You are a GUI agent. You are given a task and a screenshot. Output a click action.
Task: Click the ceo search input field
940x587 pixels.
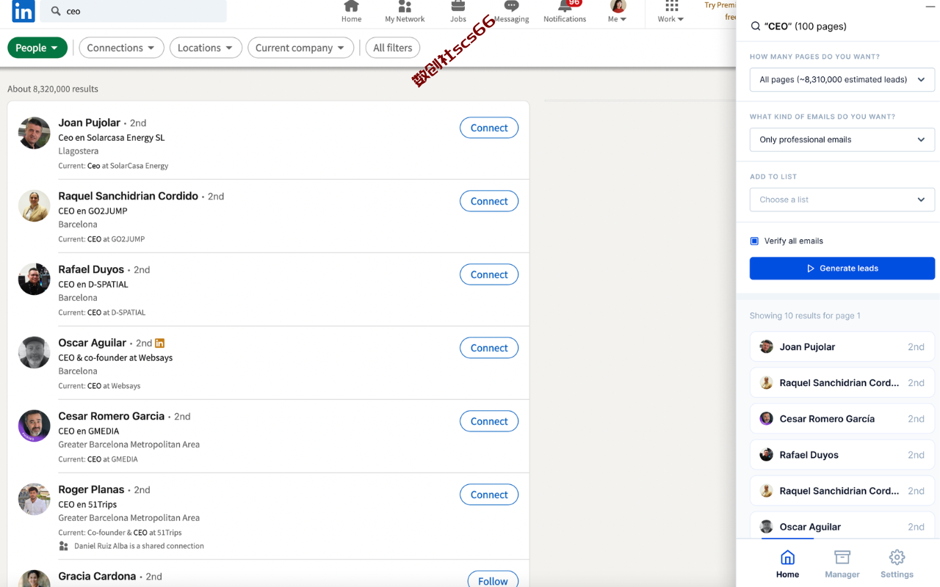pyautogui.click(x=134, y=11)
